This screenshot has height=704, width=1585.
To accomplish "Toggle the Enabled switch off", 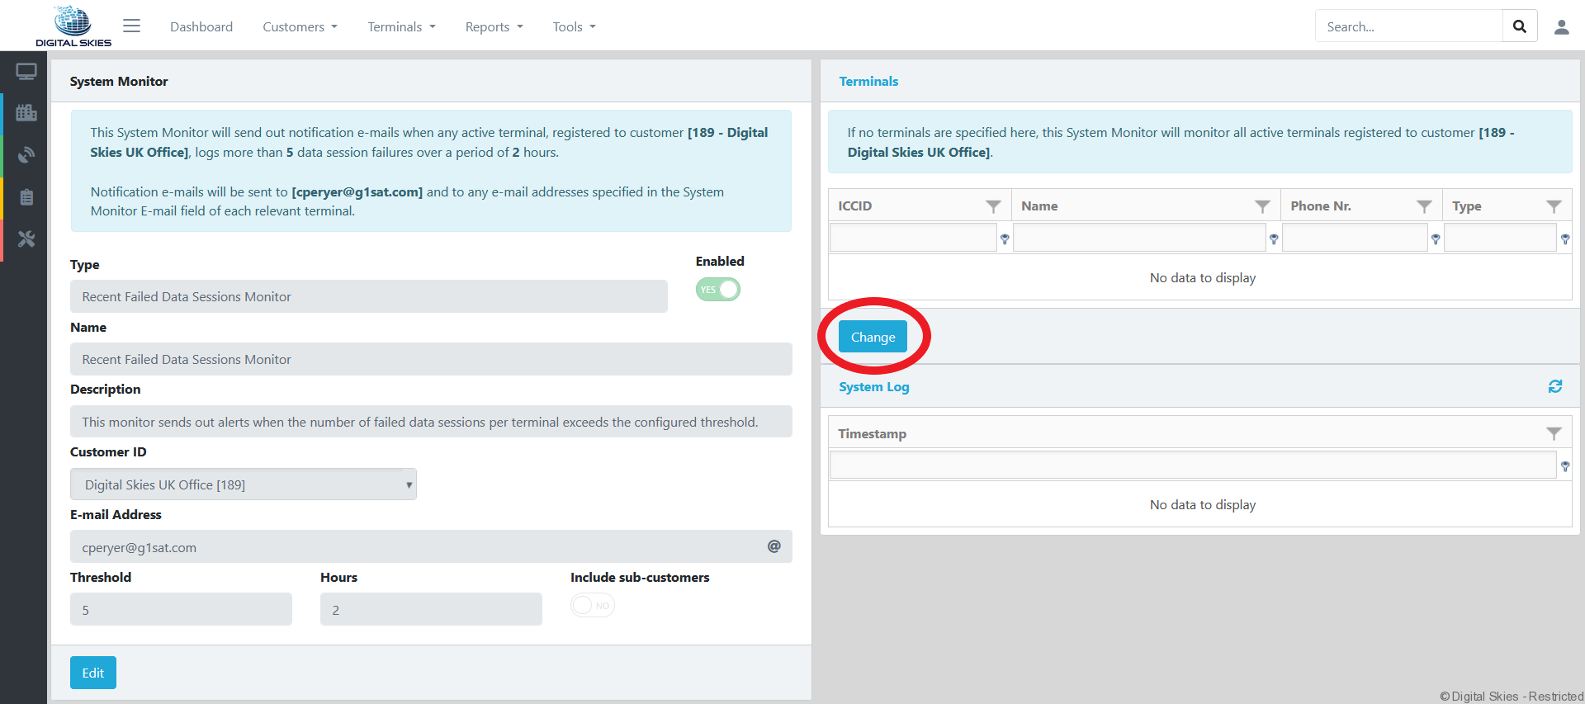I will pyautogui.click(x=718, y=290).
